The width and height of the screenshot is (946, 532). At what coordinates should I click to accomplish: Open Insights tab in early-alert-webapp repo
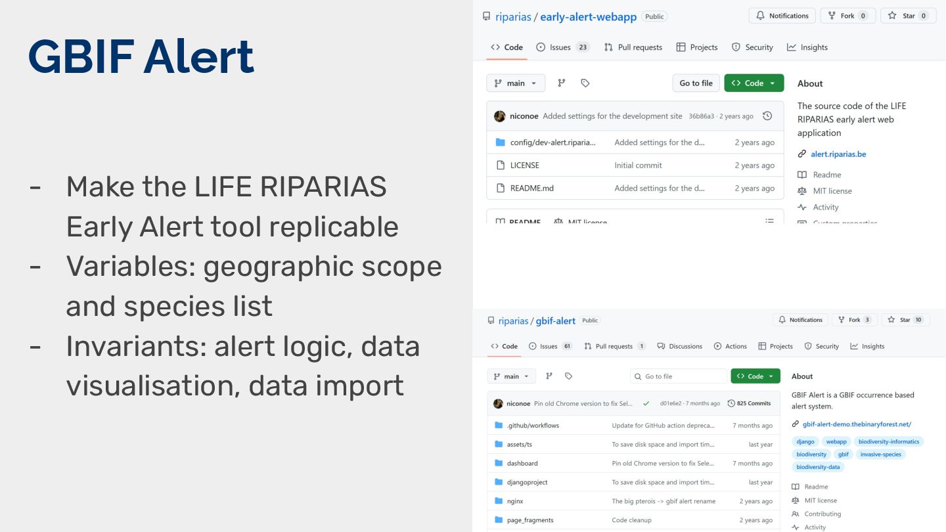point(807,47)
